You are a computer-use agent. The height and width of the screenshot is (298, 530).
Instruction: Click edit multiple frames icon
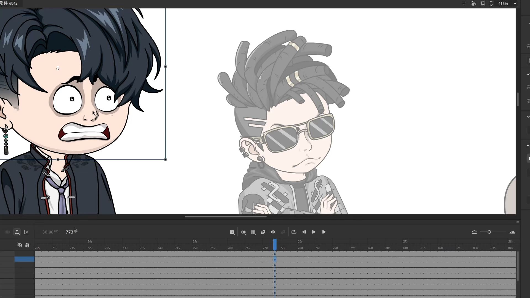coord(253,232)
